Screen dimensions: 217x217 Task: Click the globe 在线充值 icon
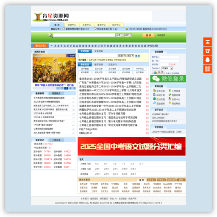point(154,99)
